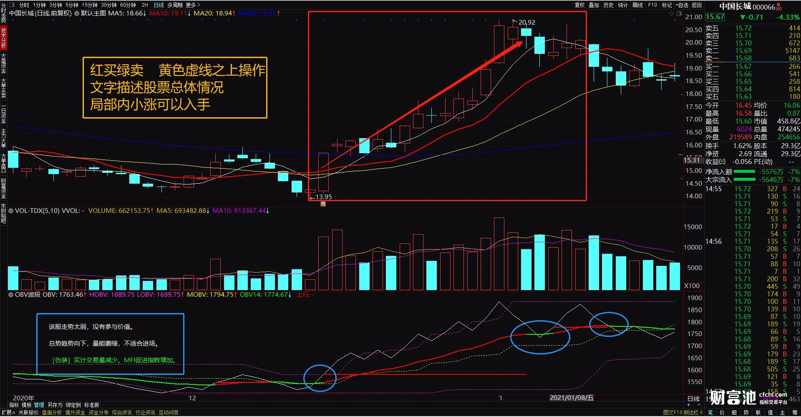Open 行业资讯 tab
Screen dimensions: 801x417
coord(145,412)
